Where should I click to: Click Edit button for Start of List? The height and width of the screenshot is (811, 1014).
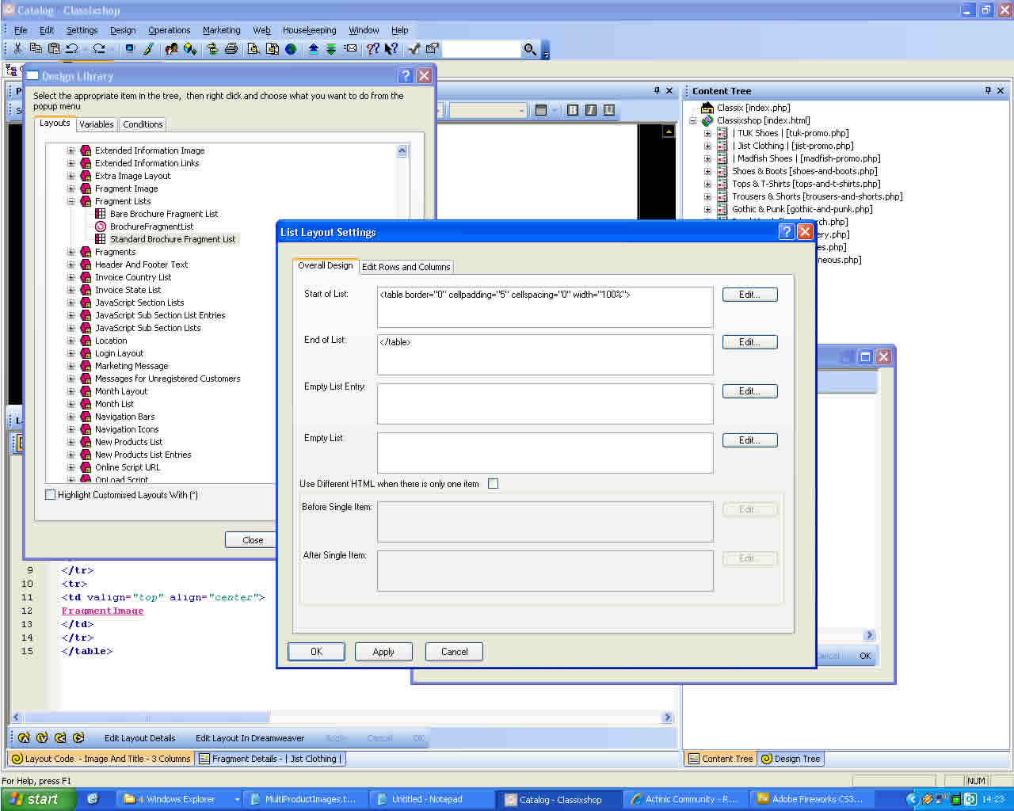[x=749, y=295]
